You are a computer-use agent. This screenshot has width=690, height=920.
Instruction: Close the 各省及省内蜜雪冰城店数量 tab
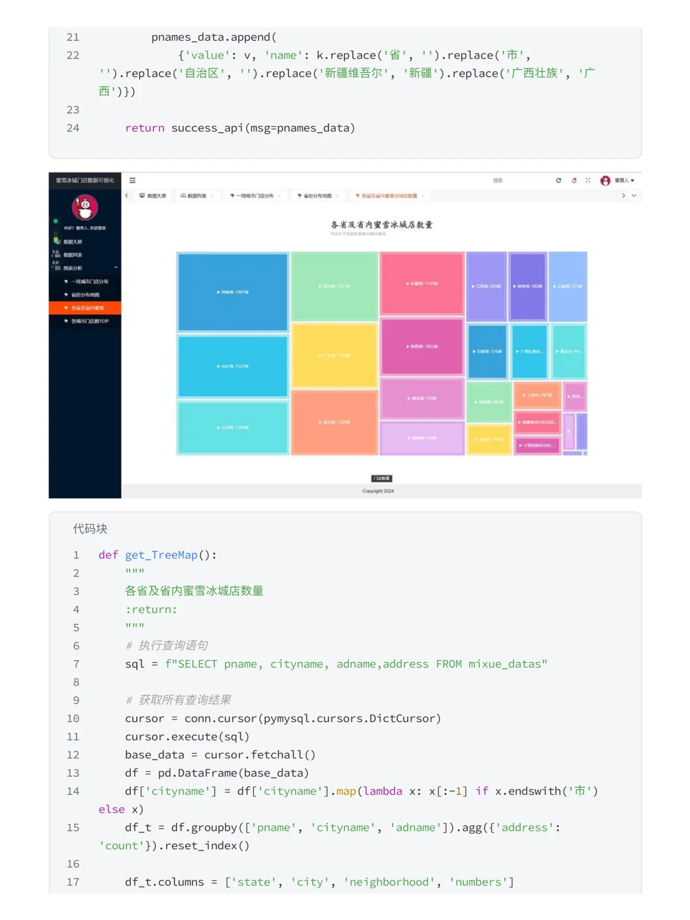[423, 195]
